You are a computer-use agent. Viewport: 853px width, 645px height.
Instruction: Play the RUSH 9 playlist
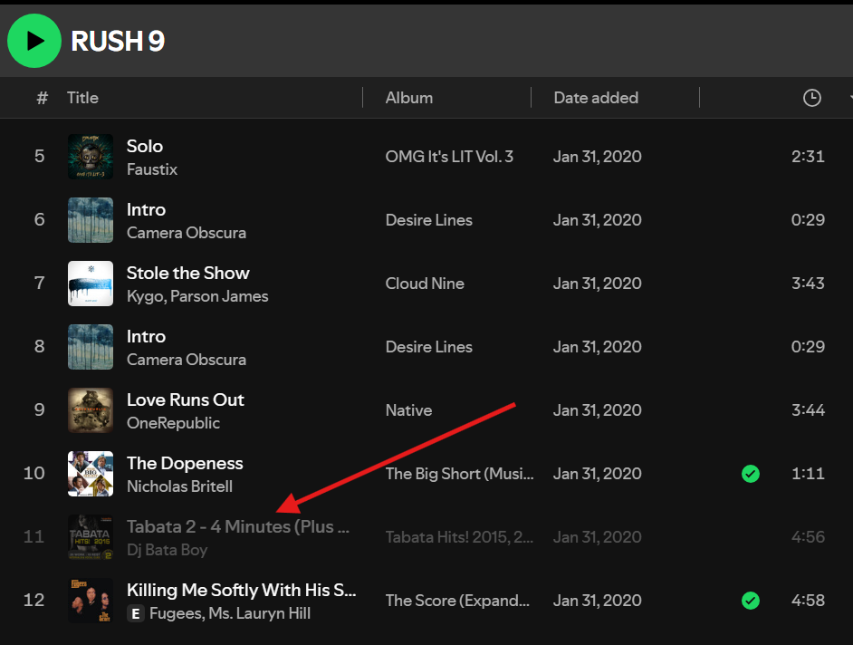point(34,41)
